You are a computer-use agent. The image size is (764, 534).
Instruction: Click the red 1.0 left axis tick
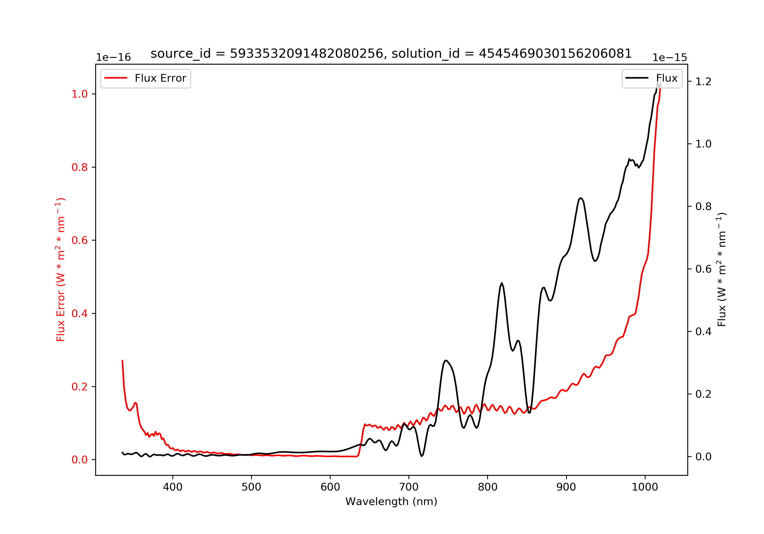point(79,94)
